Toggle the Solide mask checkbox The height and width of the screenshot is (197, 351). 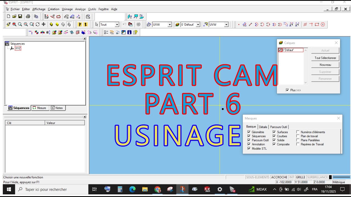click(x=274, y=140)
